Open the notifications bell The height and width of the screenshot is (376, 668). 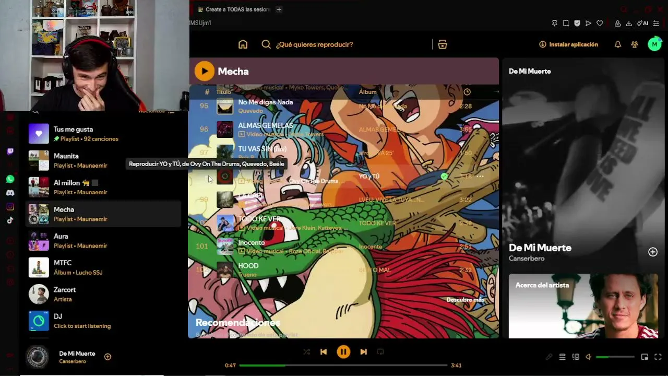coord(618,44)
